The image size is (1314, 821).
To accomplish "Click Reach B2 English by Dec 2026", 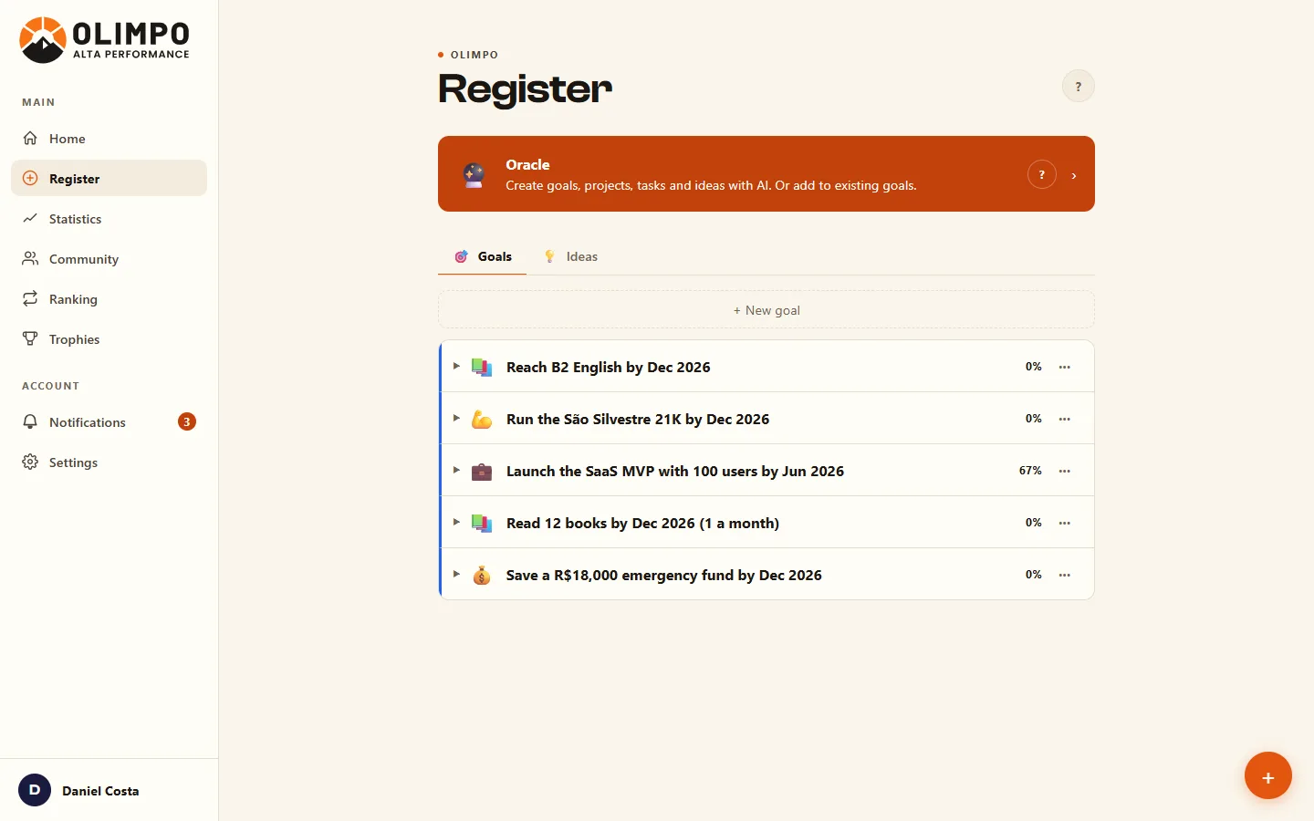I will (x=609, y=367).
